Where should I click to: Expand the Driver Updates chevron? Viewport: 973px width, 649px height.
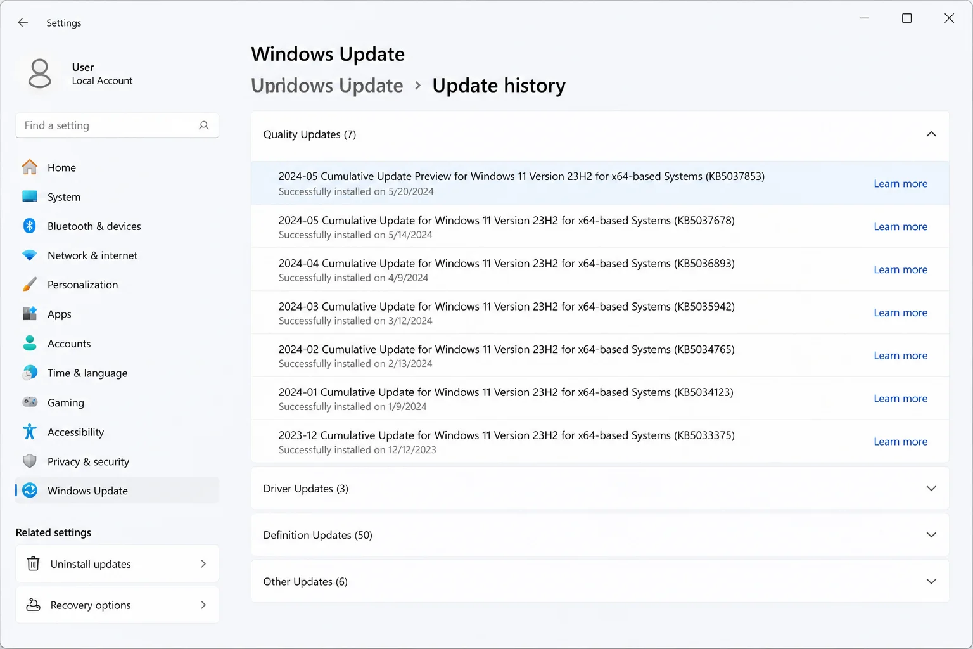931,489
